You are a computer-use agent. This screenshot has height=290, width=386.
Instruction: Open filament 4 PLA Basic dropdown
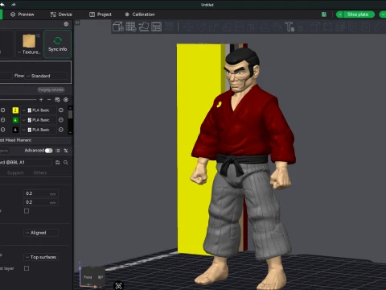point(39,120)
